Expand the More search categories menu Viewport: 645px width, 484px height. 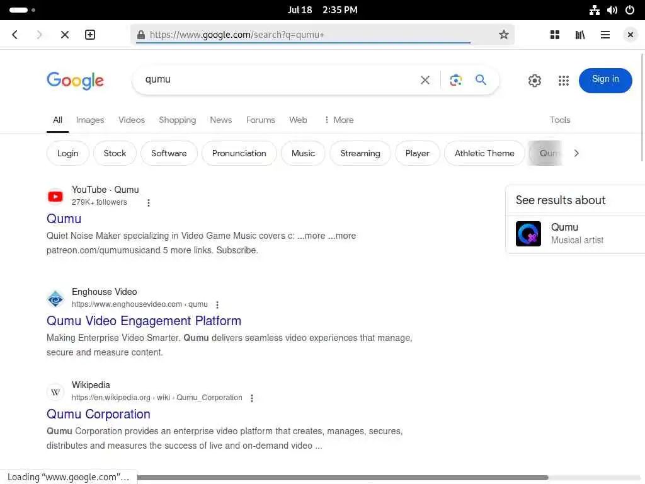(339, 120)
